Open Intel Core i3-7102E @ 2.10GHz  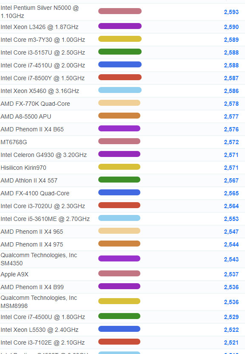tap(43, 343)
